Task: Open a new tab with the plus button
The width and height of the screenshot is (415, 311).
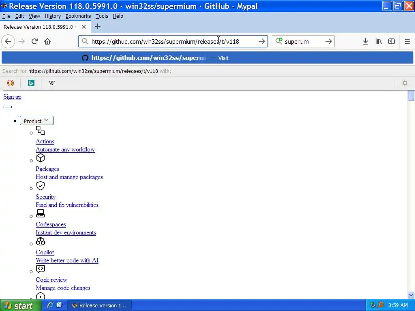Action: pyautogui.click(x=97, y=26)
